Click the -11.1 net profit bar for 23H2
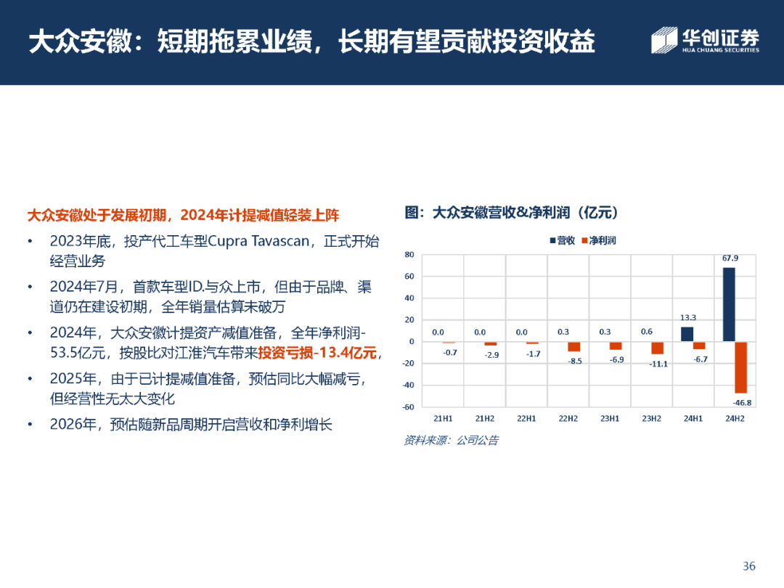 657,348
